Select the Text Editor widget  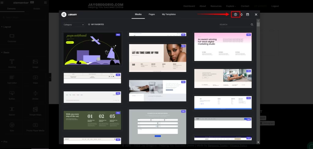click(12, 80)
